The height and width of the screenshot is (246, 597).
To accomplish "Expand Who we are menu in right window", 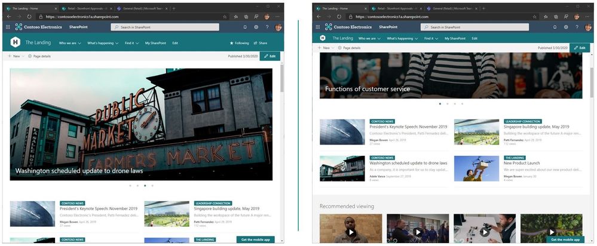I will pyautogui.click(x=370, y=38).
